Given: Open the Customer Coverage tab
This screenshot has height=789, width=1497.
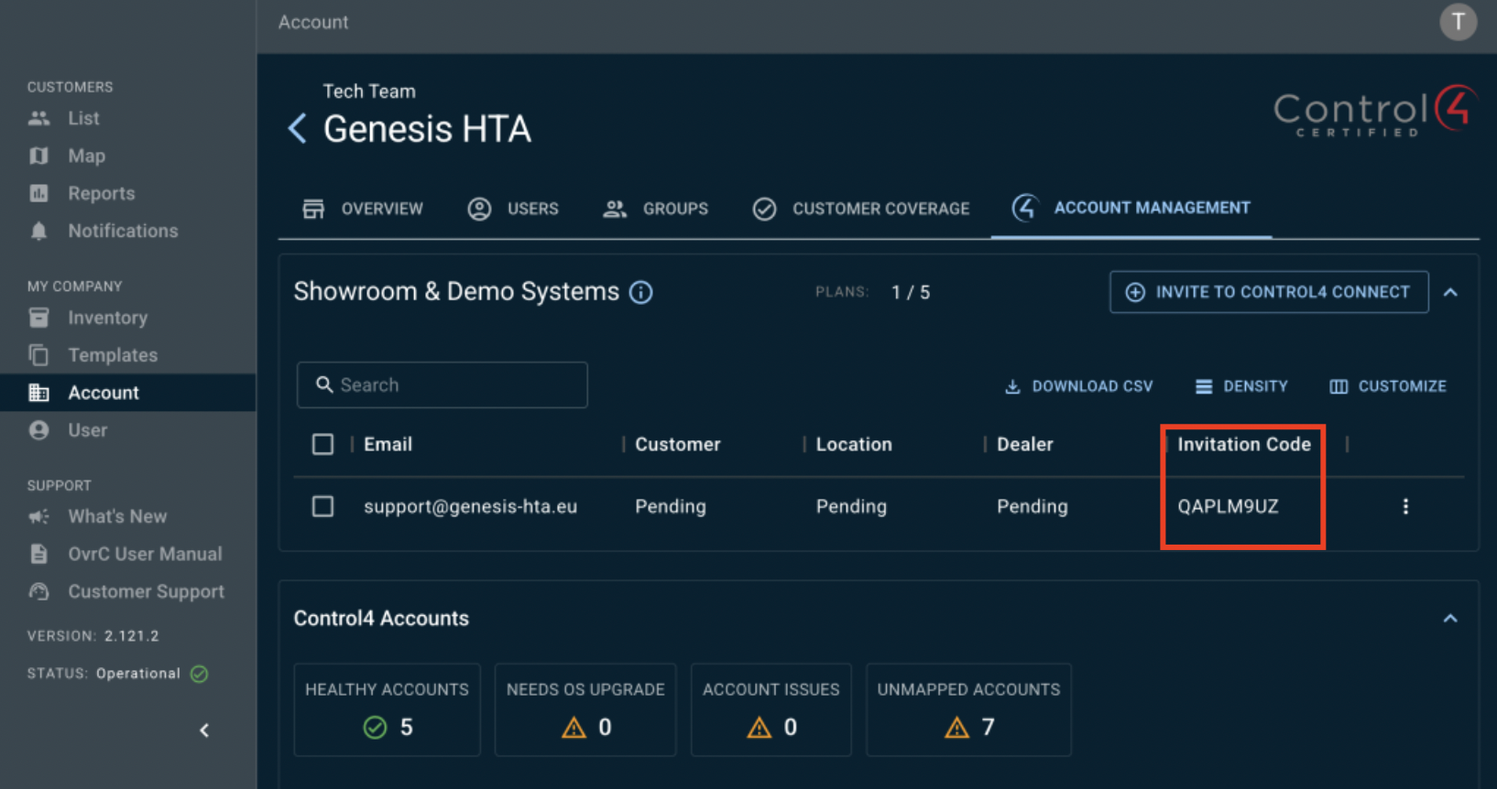Looking at the screenshot, I should coord(861,209).
